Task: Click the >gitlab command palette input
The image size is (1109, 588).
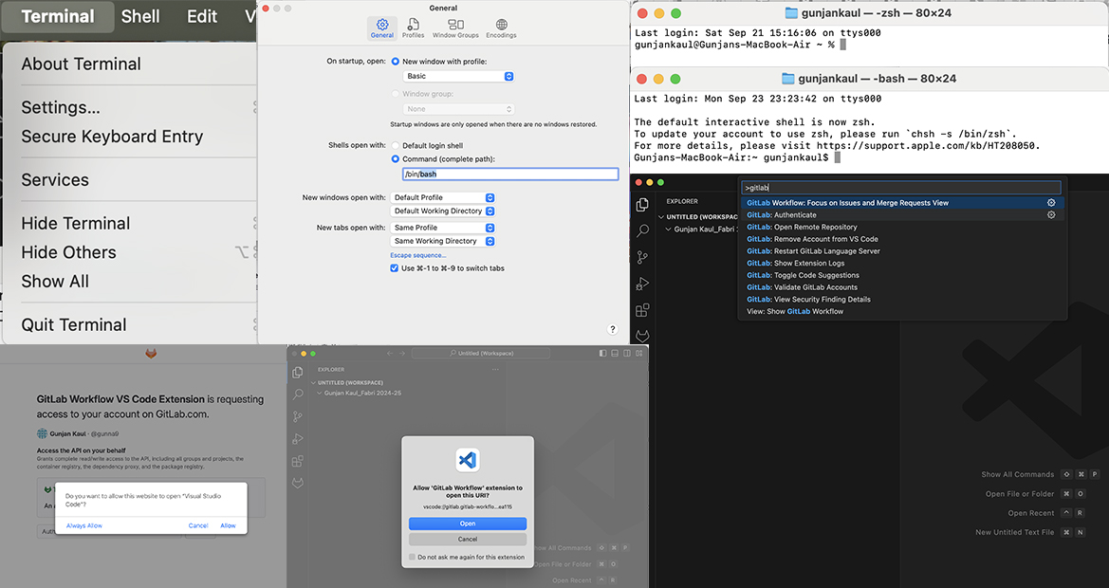Action: 901,188
